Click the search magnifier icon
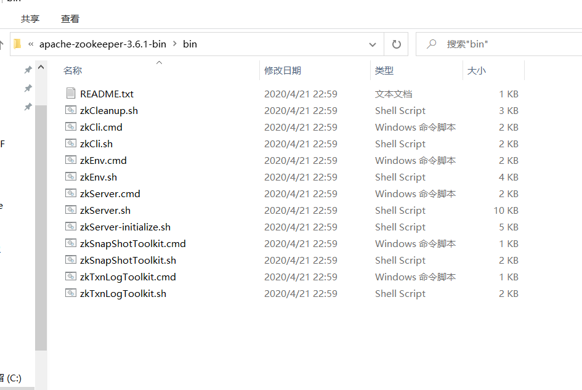 click(431, 44)
